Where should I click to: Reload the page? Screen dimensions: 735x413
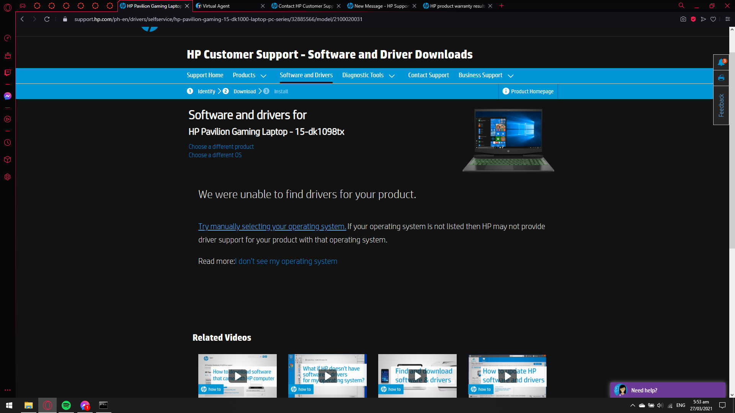[x=47, y=19]
